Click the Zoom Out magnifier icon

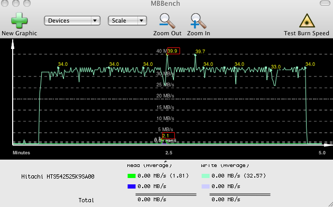(167, 21)
